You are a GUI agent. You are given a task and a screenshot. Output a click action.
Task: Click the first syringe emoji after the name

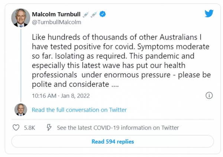click(x=85, y=14)
